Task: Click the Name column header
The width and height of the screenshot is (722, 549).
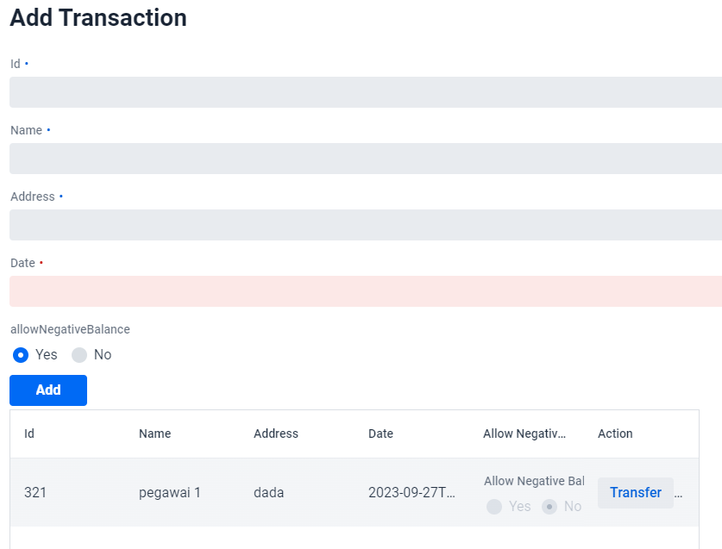Action: [155, 434]
